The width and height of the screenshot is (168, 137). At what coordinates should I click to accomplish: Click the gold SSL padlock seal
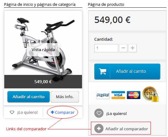150,94
